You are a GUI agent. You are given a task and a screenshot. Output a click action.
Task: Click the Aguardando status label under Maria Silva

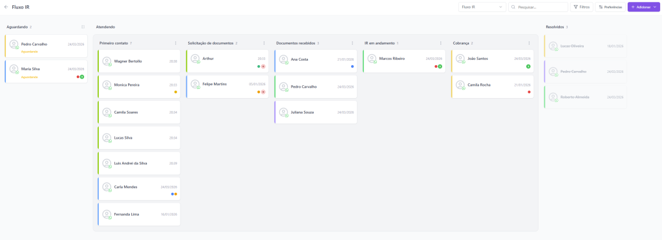(x=30, y=77)
